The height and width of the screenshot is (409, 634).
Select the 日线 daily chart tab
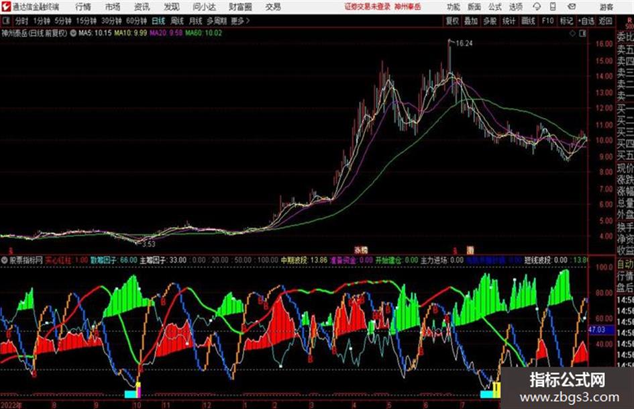click(x=158, y=21)
